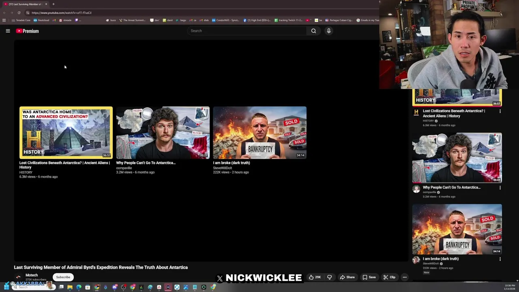
Task: Subscribe to the Motech channel
Action: click(63, 277)
